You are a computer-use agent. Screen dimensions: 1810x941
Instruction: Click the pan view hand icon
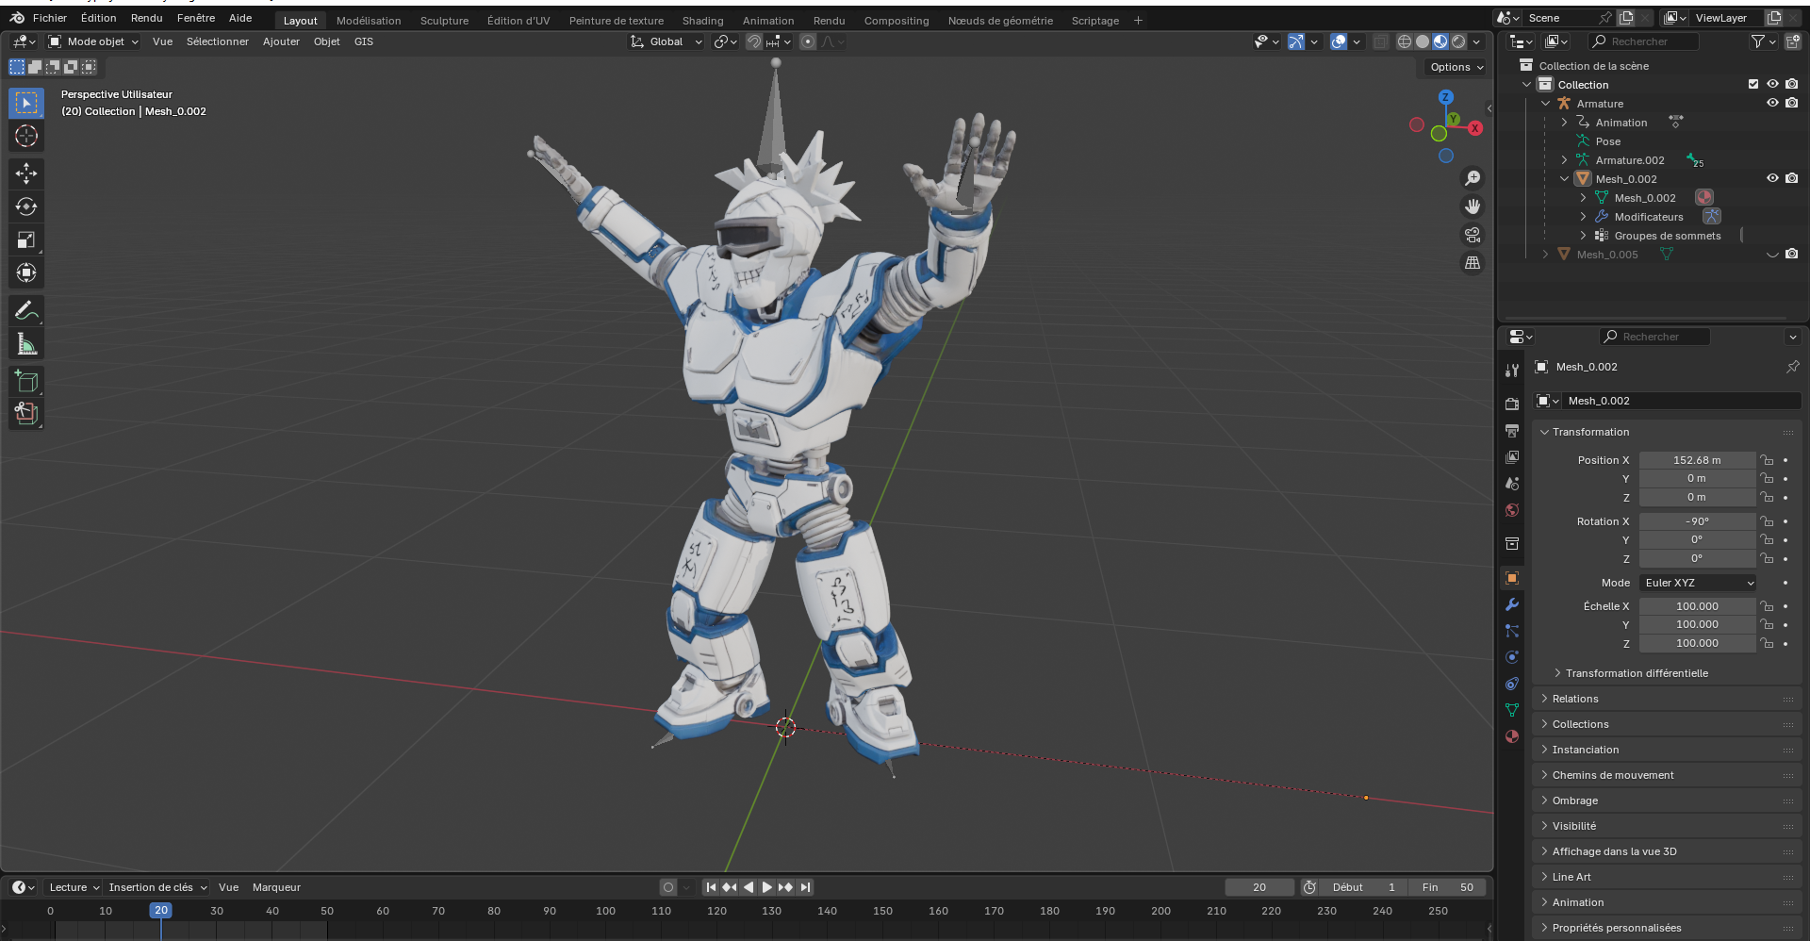click(x=1473, y=206)
